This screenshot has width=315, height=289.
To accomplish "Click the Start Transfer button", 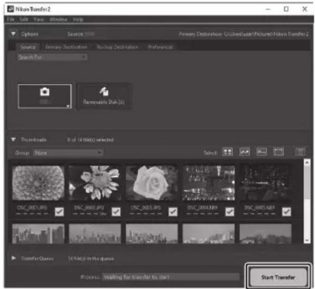I will [x=278, y=277].
